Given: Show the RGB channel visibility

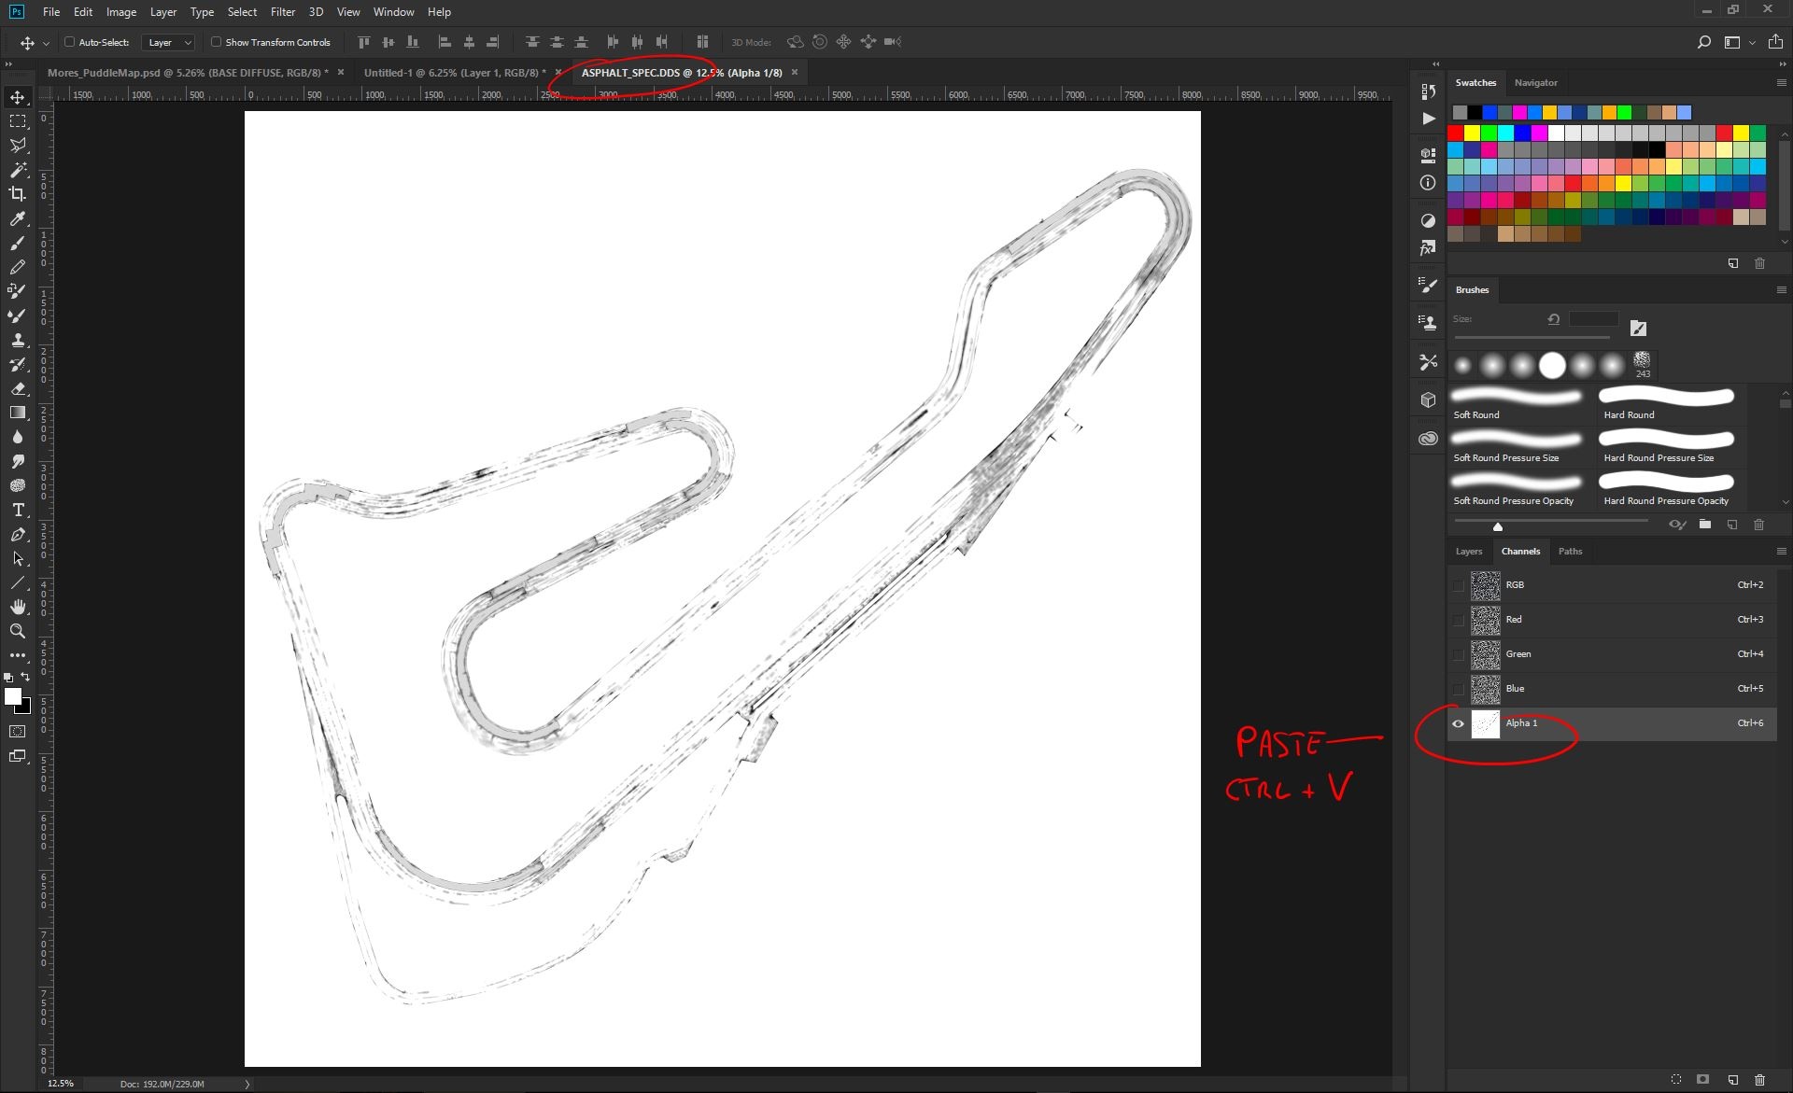Looking at the screenshot, I should pos(1458,585).
